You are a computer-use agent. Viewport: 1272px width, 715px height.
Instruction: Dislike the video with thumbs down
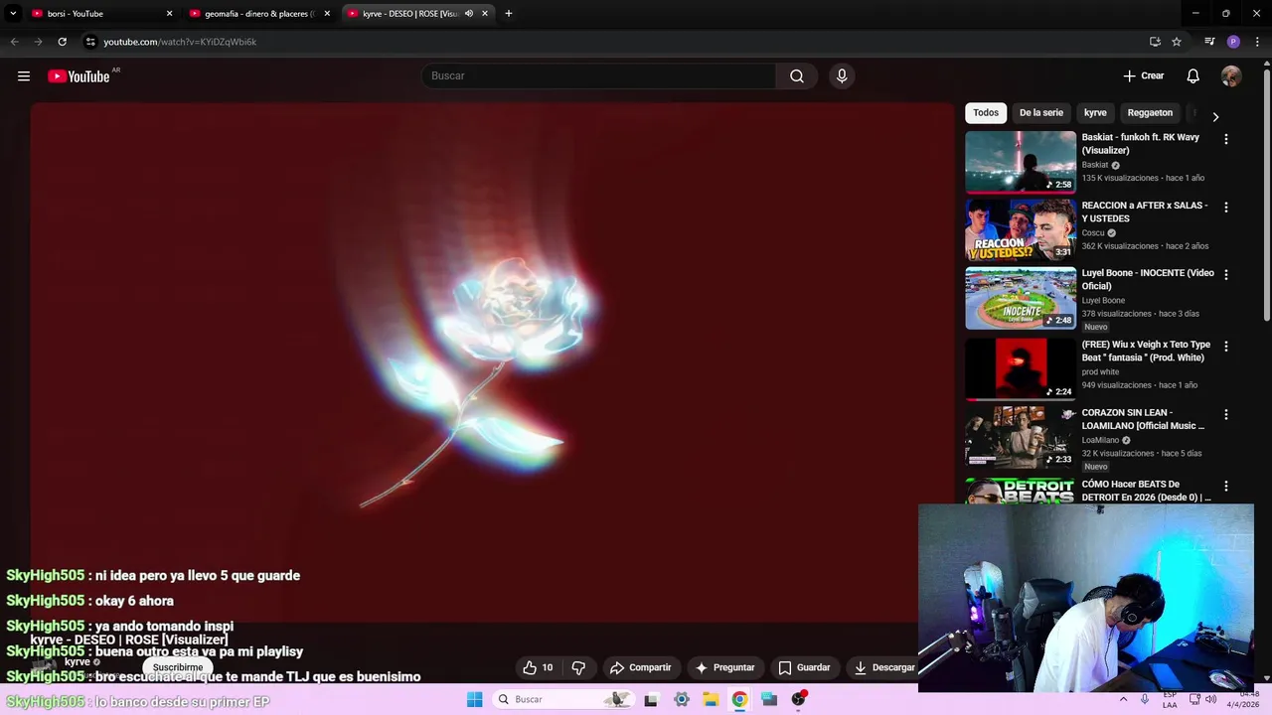pyautogui.click(x=578, y=667)
